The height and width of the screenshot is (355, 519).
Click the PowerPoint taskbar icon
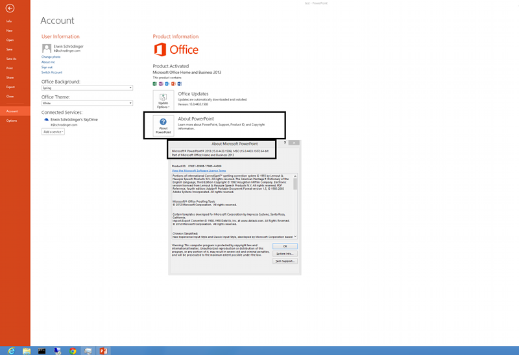click(103, 350)
